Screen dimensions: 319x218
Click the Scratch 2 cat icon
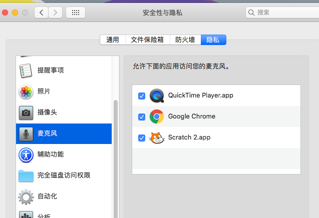tap(157, 137)
